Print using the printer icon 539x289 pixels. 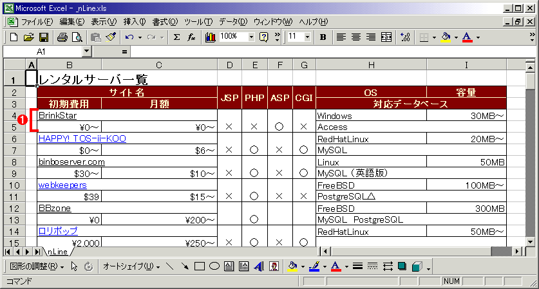(62, 37)
